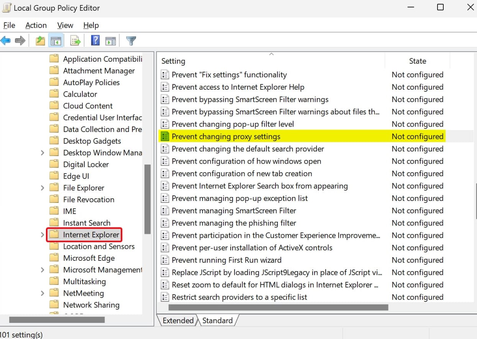
Task: Select Prevent configuration of how windows open
Action: (246, 161)
